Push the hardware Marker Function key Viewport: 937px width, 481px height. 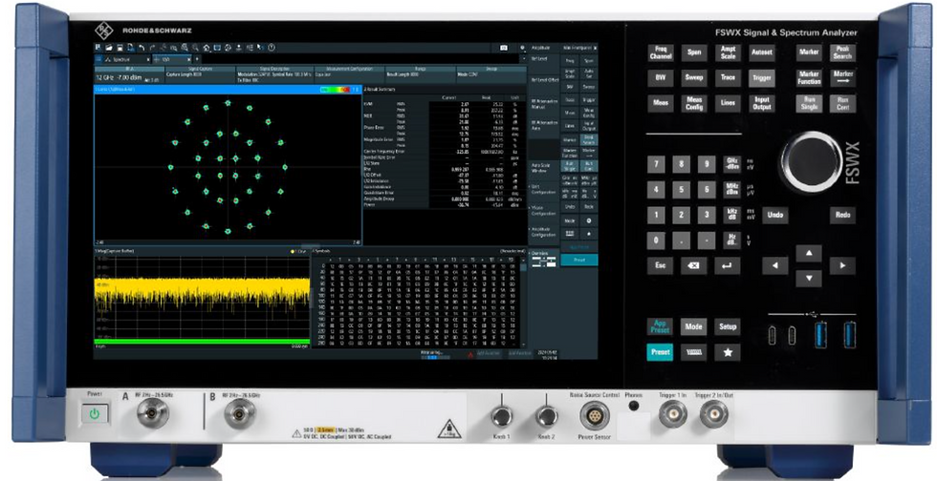[x=809, y=77]
